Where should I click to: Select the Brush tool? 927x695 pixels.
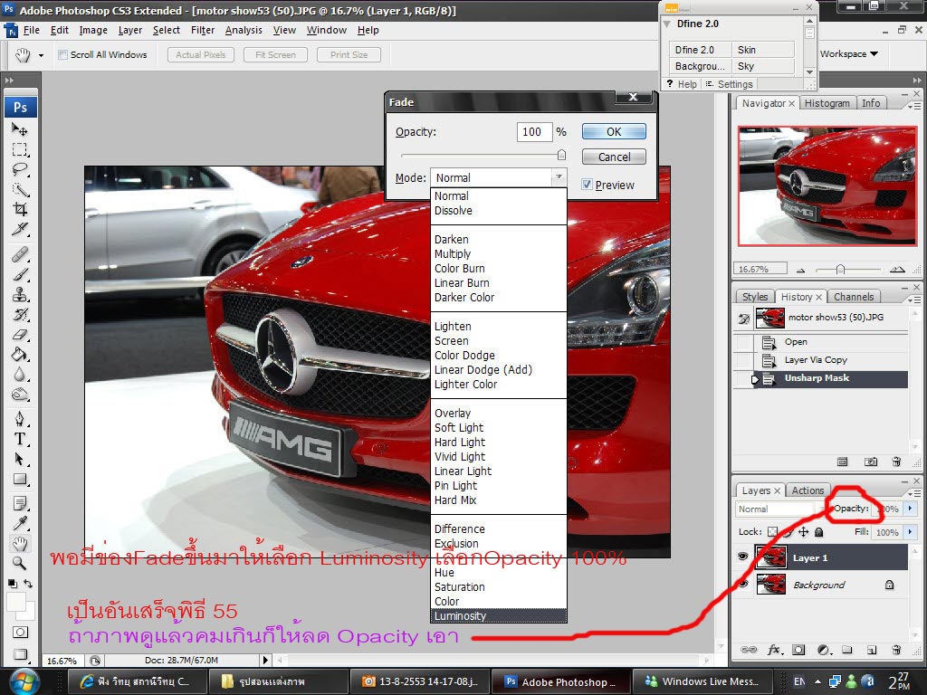(20, 275)
